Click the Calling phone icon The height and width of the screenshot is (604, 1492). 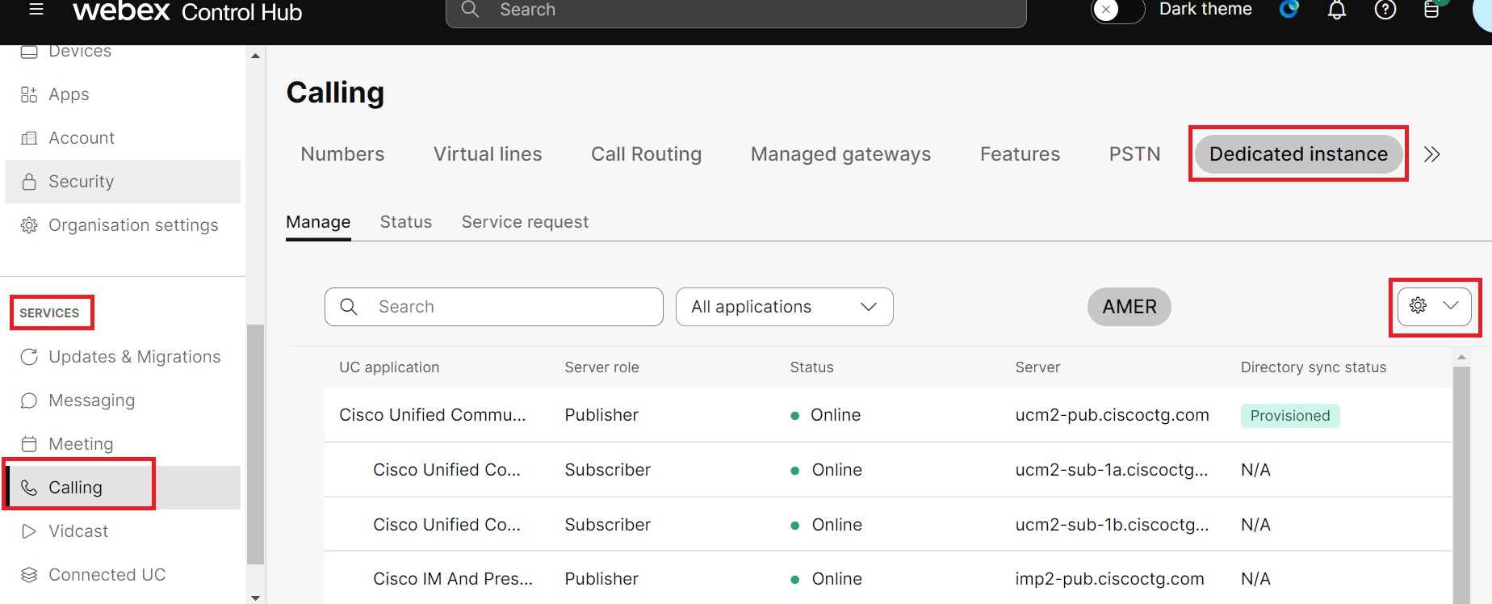pos(29,488)
